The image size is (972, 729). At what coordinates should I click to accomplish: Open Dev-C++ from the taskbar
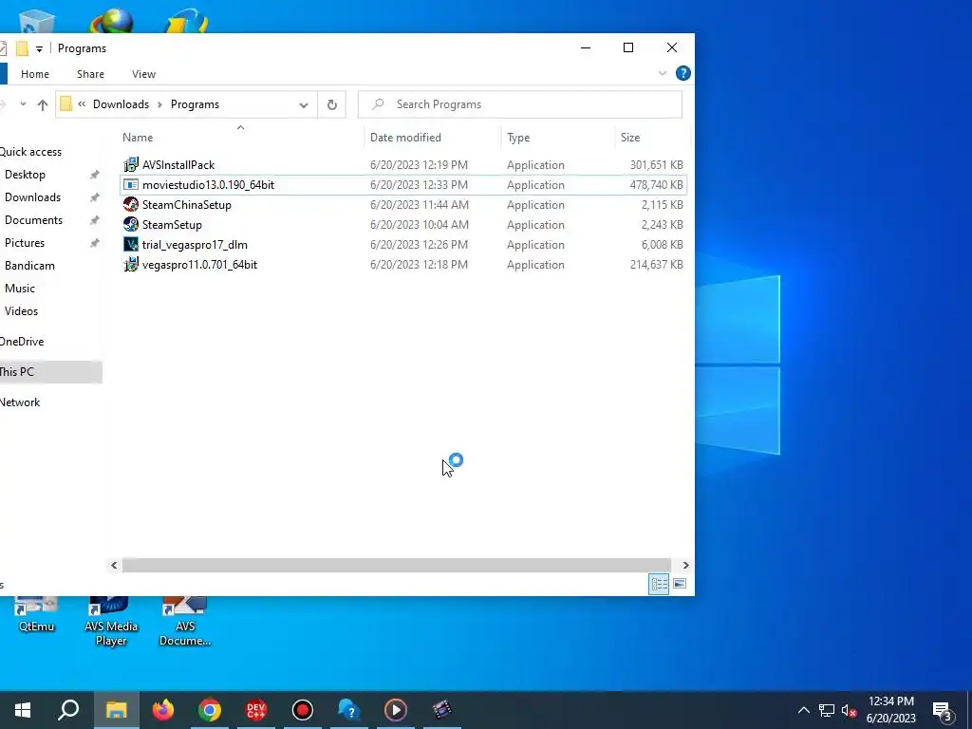(256, 710)
